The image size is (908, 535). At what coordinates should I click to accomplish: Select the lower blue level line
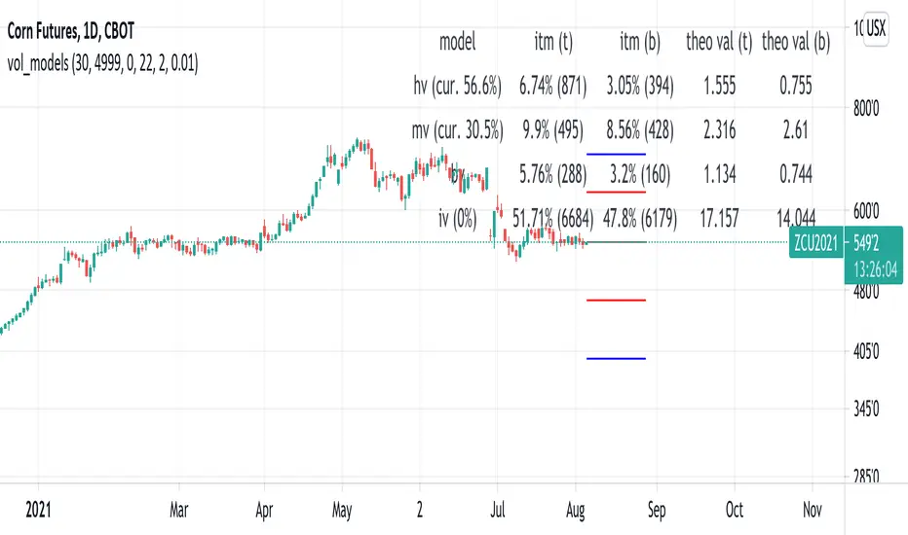pyautogui.click(x=616, y=359)
